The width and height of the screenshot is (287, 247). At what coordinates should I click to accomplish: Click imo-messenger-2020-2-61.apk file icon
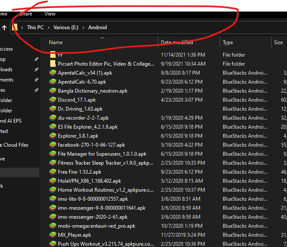point(53,217)
